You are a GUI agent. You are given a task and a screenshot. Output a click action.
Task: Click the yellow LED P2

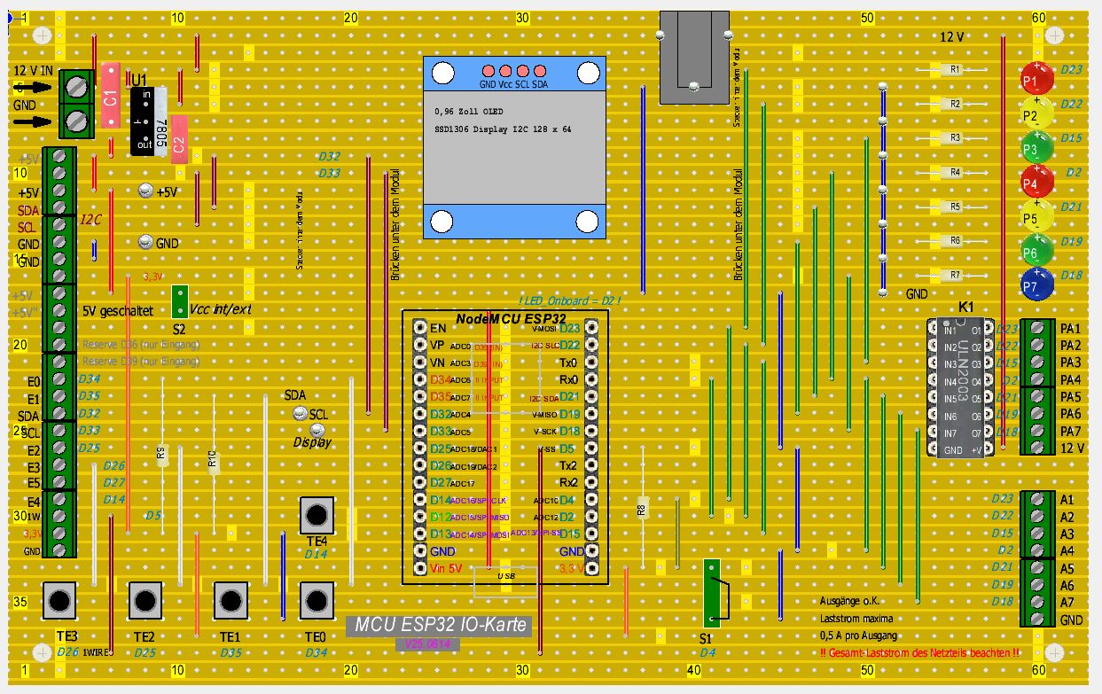tap(1036, 113)
